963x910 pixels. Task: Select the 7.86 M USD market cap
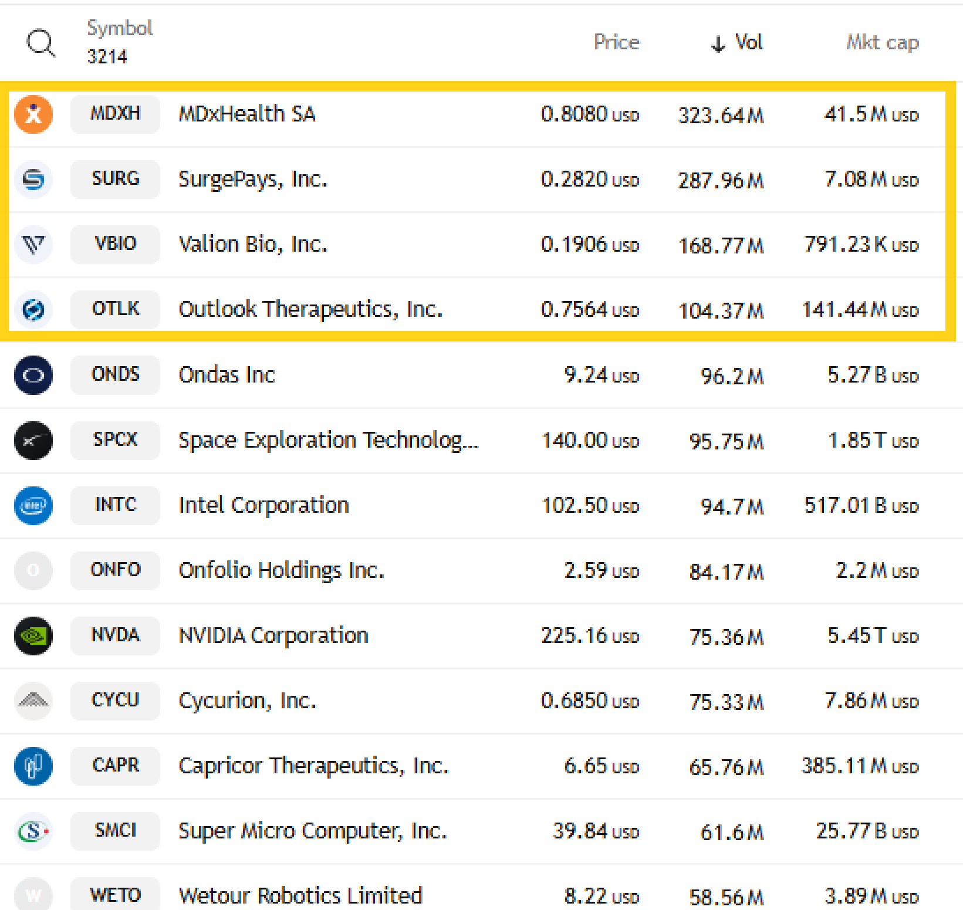(x=871, y=701)
